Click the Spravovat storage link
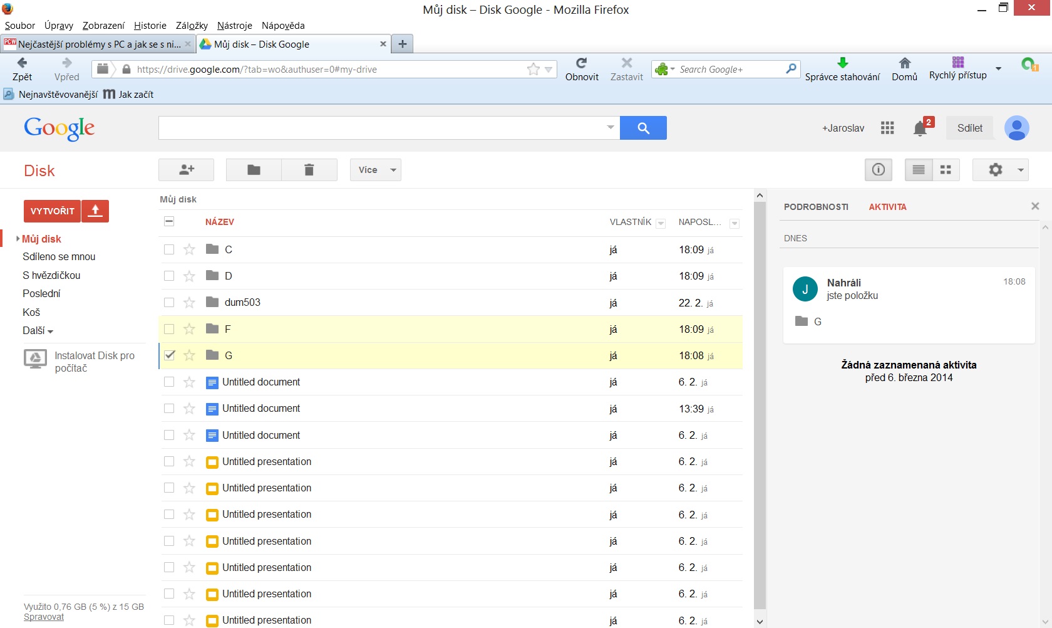 coord(44,617)
